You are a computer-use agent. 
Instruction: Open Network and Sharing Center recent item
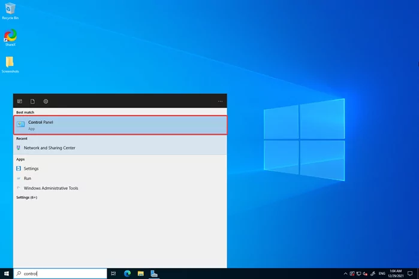[x=120, y=148]
